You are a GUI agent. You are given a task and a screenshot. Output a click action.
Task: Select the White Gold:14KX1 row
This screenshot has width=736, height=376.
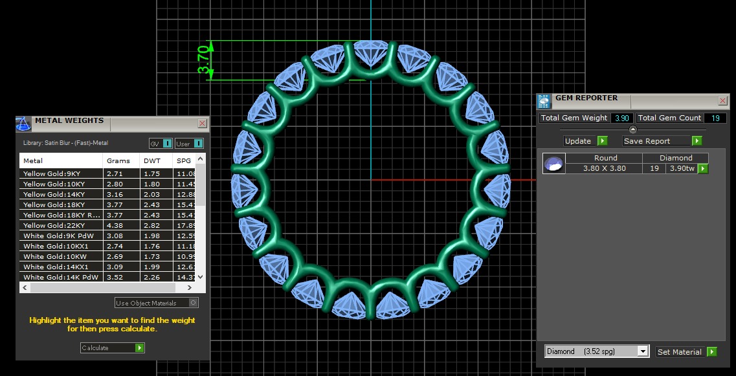tap(107, 267)
